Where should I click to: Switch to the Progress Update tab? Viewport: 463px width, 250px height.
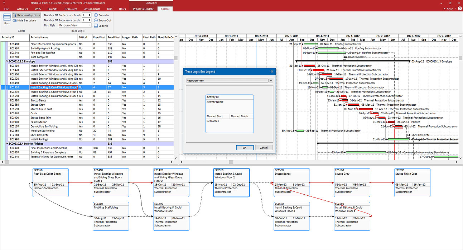click(x=143, y=9)
